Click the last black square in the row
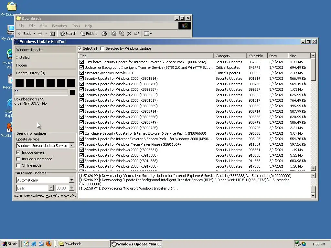This screenshot has height=248, width=331. pyautogui.click(x=71, y=83)
